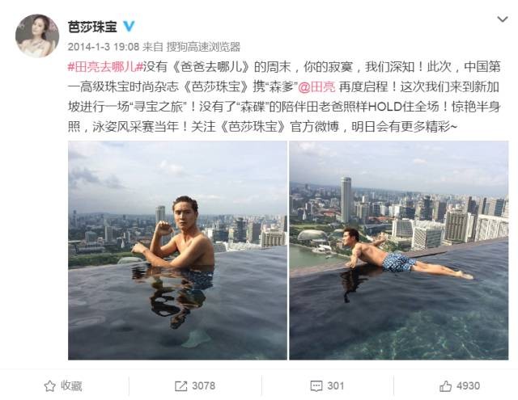Open the 芭莎珠宝 account name link
This screenshot has width=518, height=400.
pyautogui.click(x=92, y=27)
